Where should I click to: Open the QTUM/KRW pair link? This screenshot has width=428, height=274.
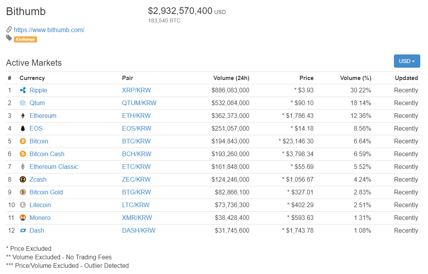tap(139, 103)
